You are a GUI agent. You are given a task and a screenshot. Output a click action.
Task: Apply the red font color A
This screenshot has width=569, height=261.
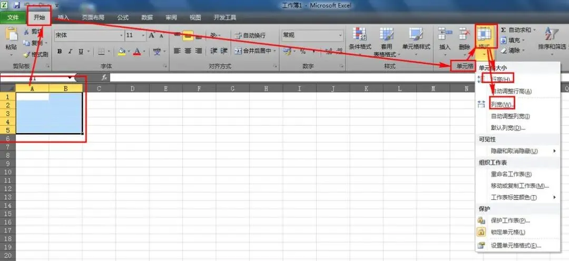(137, 52)
